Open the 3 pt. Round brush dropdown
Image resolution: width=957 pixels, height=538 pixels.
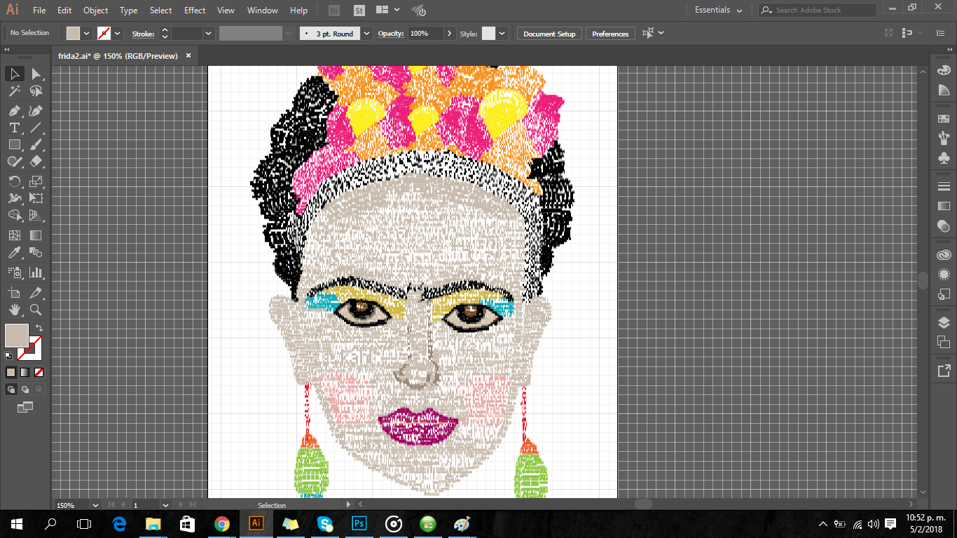tap(367, 33)
